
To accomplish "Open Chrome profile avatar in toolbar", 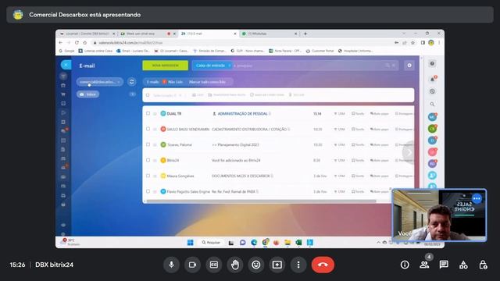I will coord(431,42).
